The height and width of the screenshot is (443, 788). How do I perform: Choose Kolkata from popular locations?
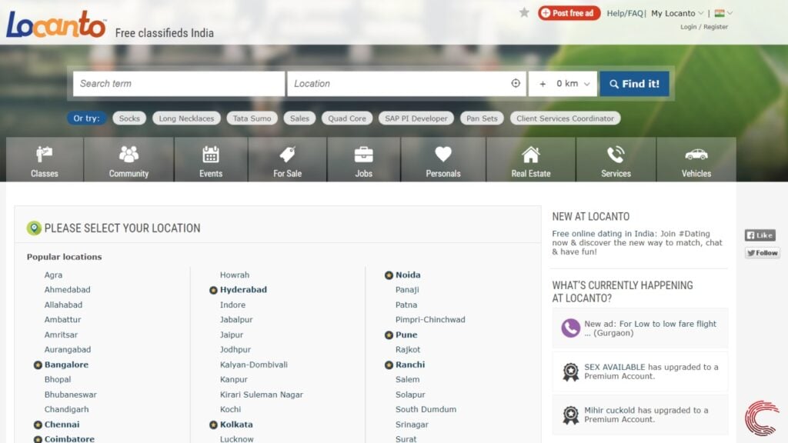[236, 425]
